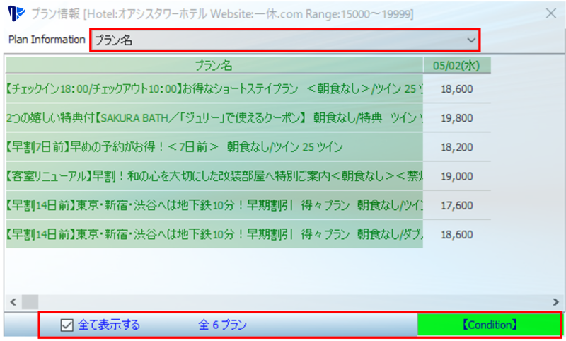566x341 pixels.
Task: Click the 05/02(水) date column header
Action: tap(456, 66)
